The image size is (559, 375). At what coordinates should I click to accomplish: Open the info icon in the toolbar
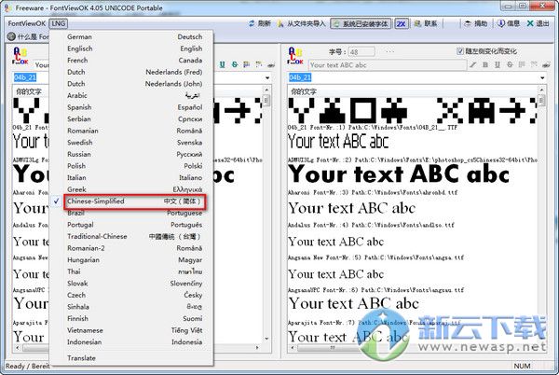(x=501, y=23)
